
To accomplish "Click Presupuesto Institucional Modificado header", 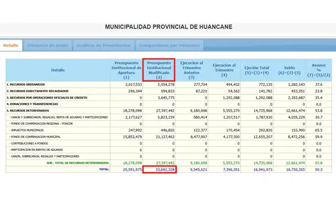I will pyautogui.click(x=159, y=70).
